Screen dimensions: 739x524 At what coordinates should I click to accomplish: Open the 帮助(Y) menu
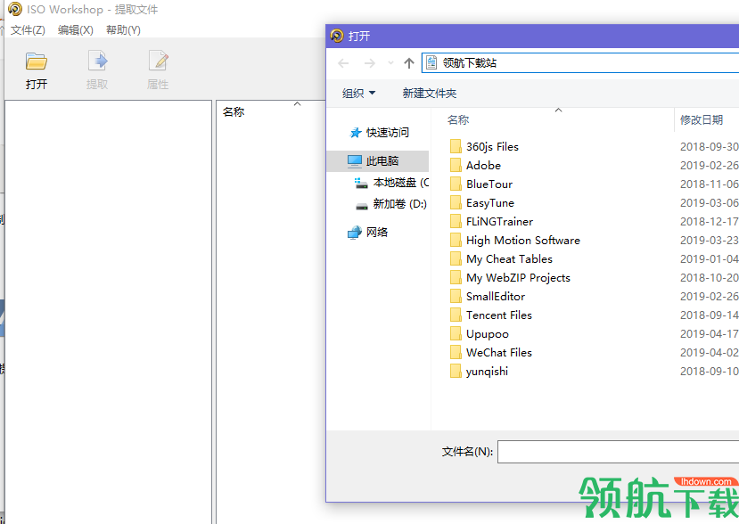(x=123, y=30)
